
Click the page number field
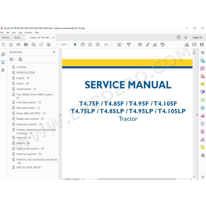click(57, 45)
